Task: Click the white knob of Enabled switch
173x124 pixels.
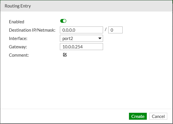Action: pyautogui.click(x=64, y=21)
